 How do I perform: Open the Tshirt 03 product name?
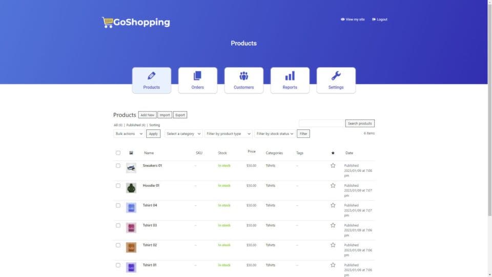pyautogui.click(x=150, y=226)
